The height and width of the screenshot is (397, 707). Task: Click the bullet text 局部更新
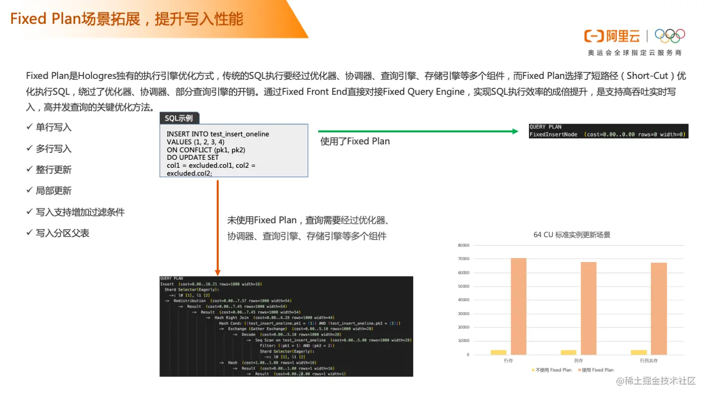[x=54, y=191]
